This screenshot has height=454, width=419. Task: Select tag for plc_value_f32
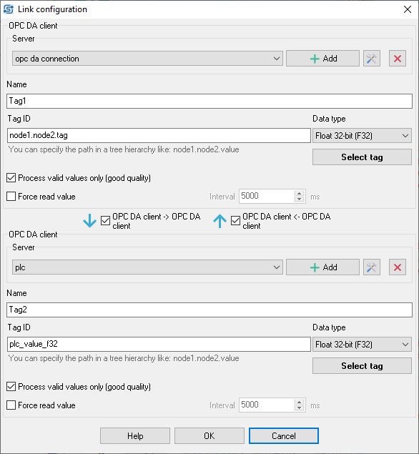(x=362, y=366)
